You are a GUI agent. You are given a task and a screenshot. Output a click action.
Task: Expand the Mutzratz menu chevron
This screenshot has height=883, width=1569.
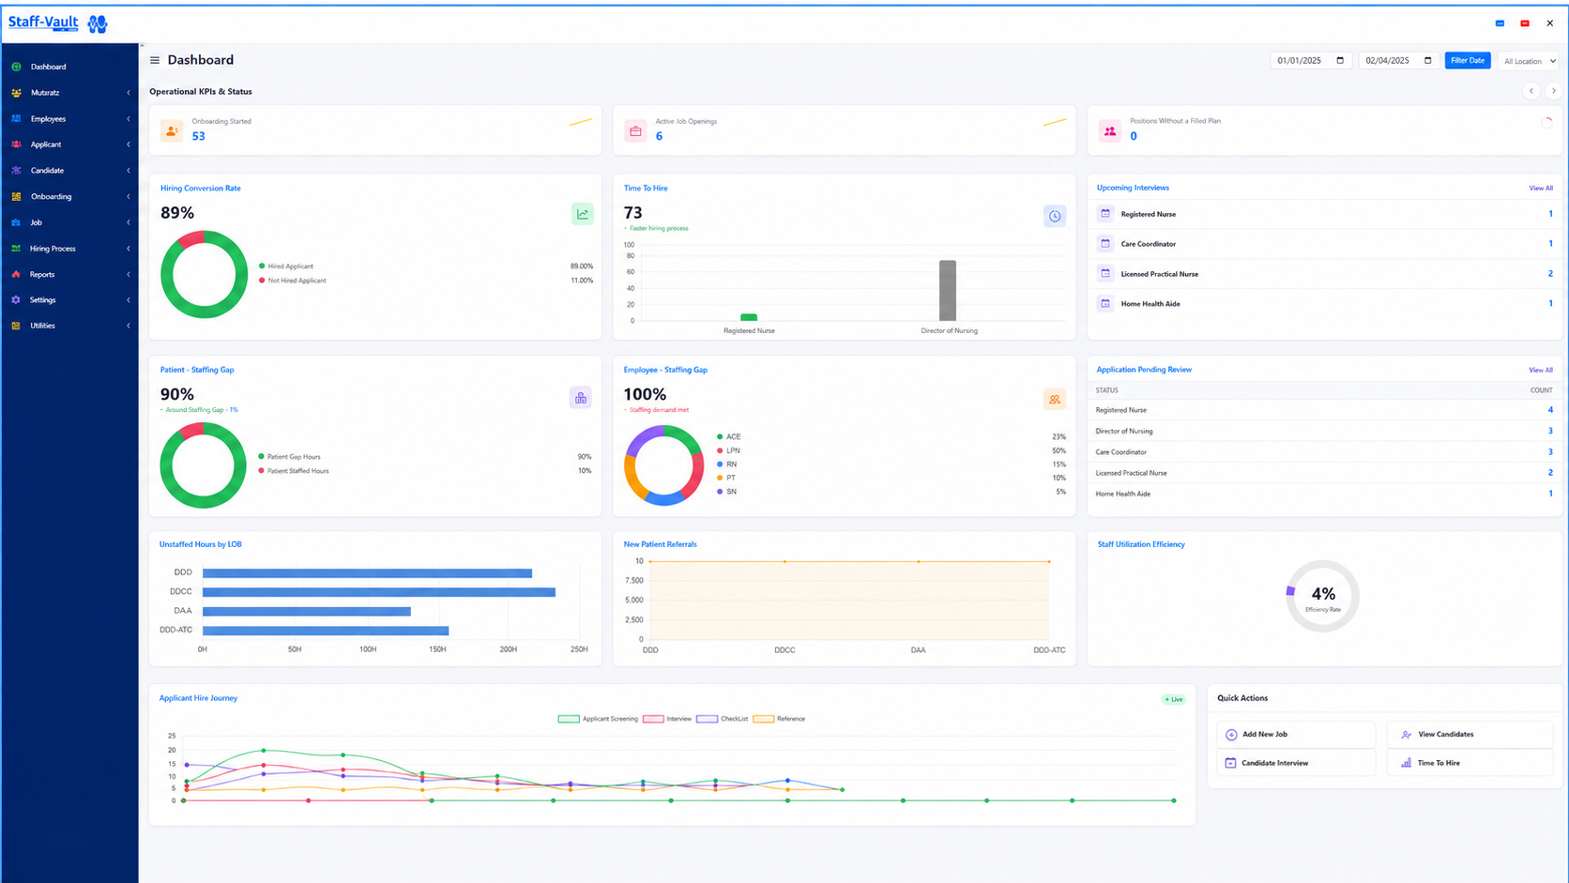tap(129, 93)
